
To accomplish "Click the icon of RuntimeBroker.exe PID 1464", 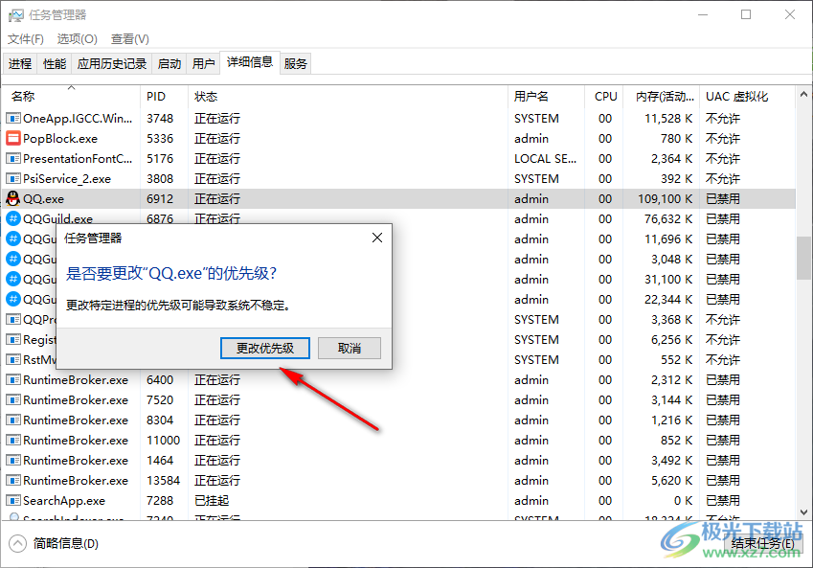I will [13, 460].
